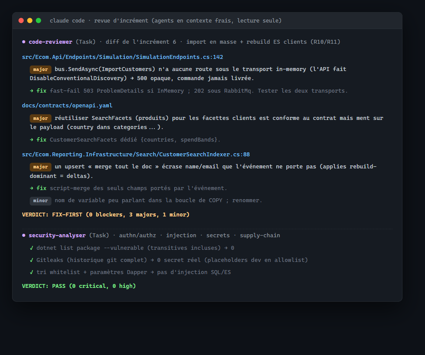Click the major badge for bus.SendAsync finding
This screenshot has width=425, height=355.
(x=40, y=69)
